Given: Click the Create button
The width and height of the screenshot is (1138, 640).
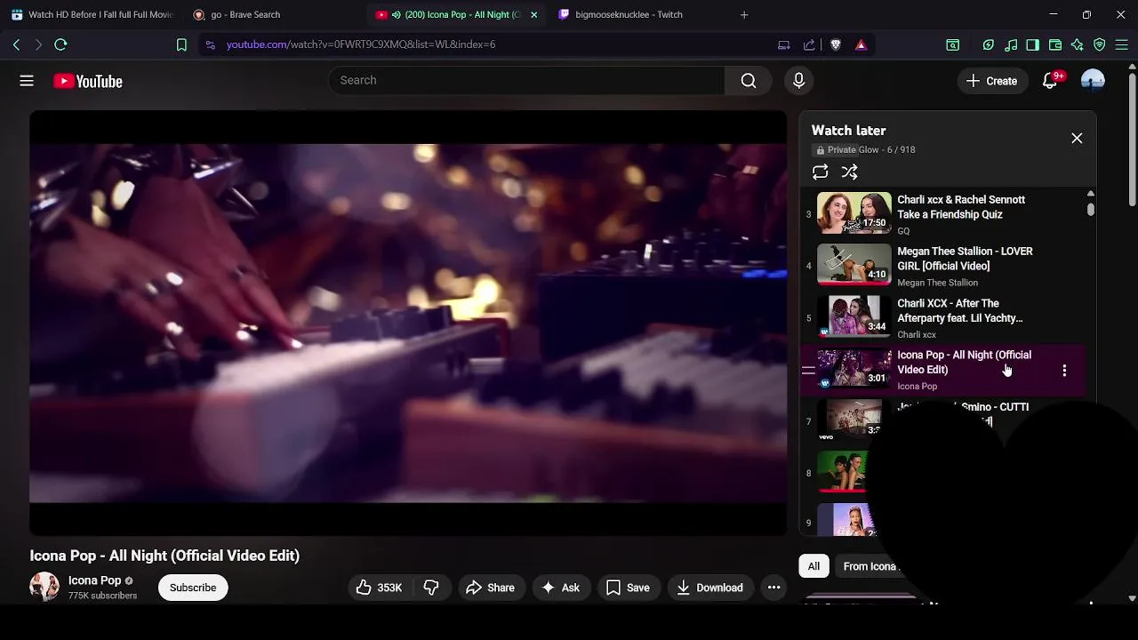Looking at the screenshot, I should 992,81.
